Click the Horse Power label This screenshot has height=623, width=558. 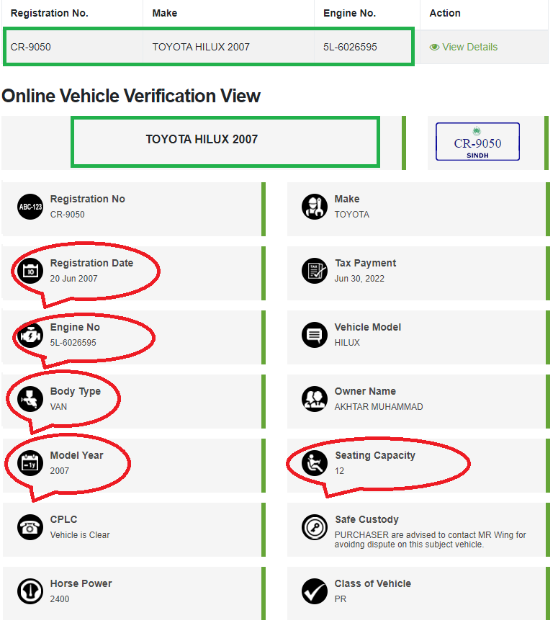[x=81, y=583]
